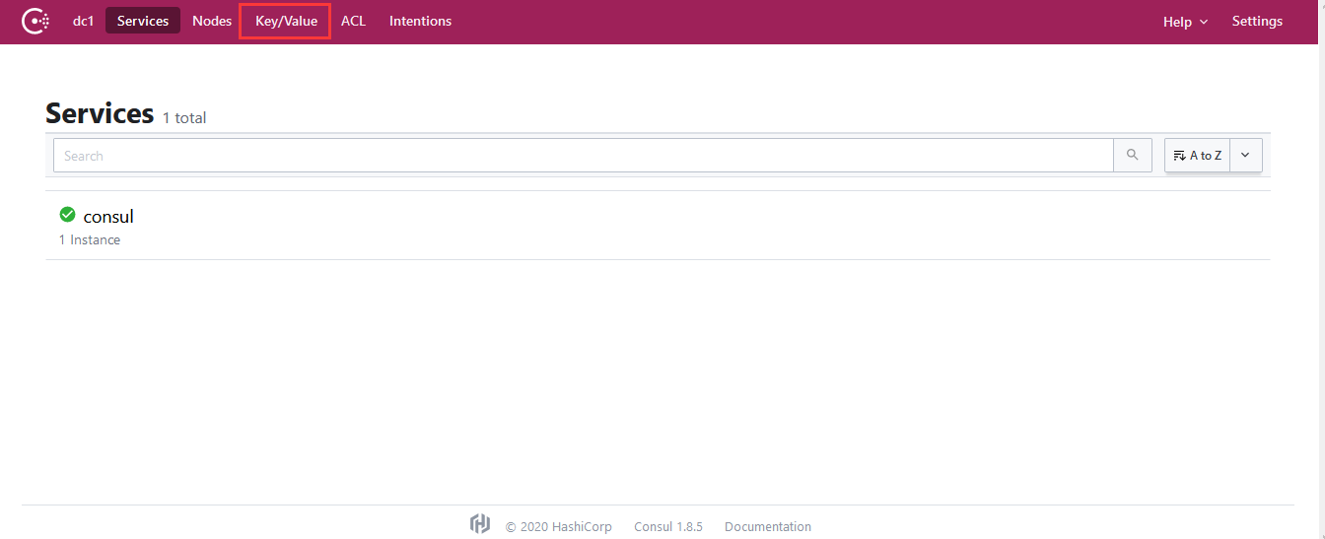Open the Settings page
Image resolution: width=1325 pixels, height=539 pixels.
point(1257,21)
